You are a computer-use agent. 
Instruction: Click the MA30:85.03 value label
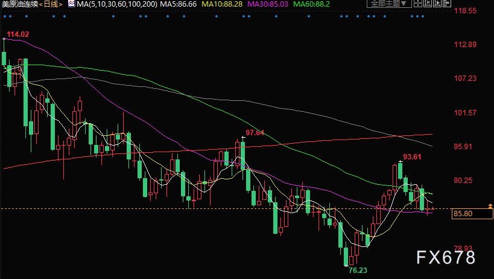[x=268, y=4]
